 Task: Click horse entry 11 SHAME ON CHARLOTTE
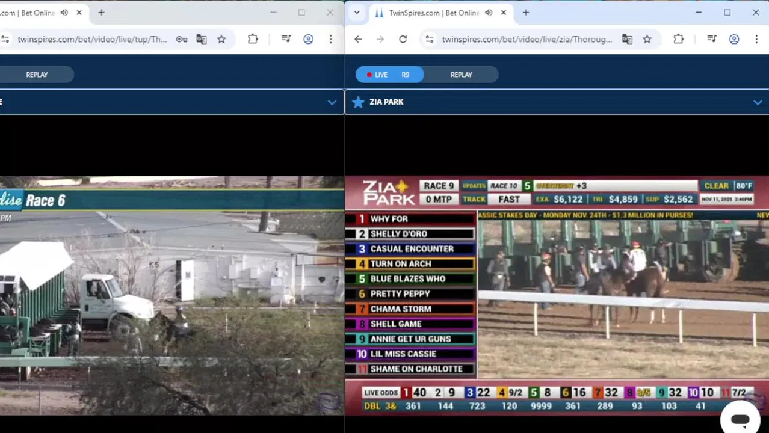point(410,369)
